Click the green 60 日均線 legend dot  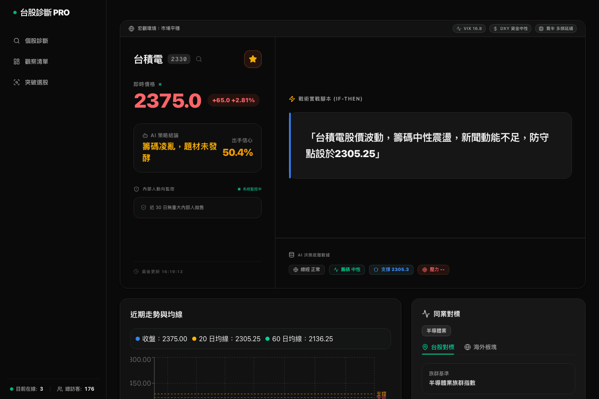[267, 339]
